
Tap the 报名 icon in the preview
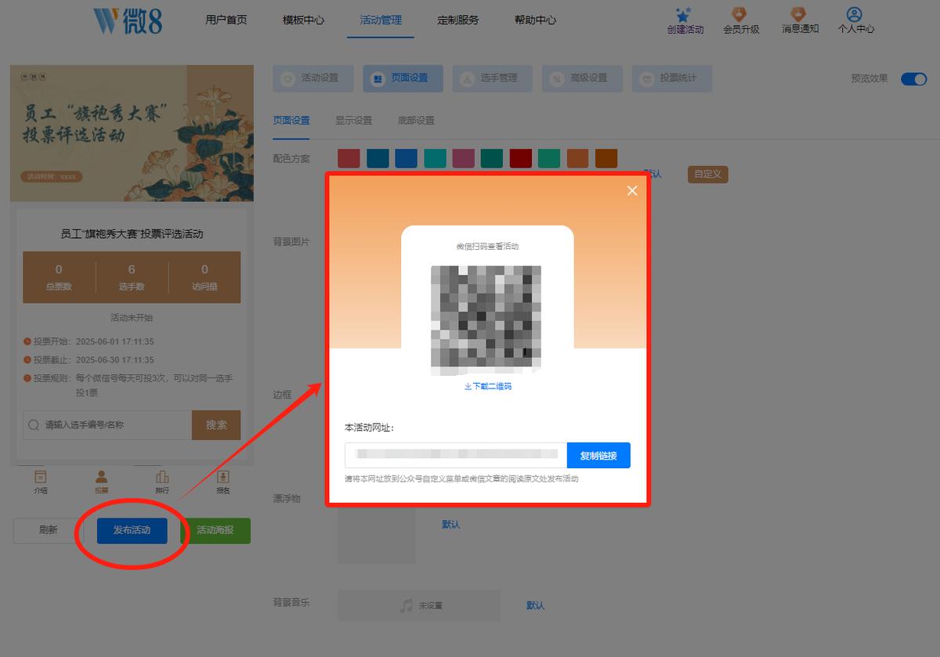click(223, 476)
